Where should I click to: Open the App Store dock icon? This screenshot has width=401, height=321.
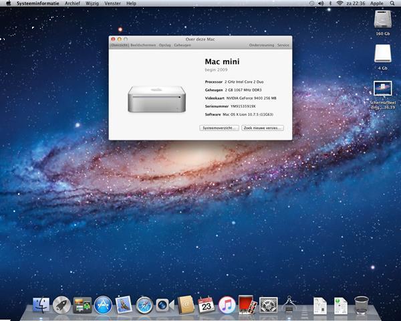click(103, 305)
